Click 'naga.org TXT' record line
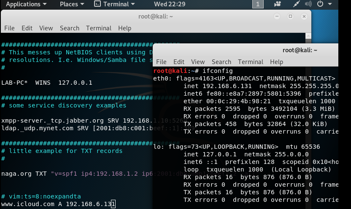351x209 pixels. (x=77, y=174)
